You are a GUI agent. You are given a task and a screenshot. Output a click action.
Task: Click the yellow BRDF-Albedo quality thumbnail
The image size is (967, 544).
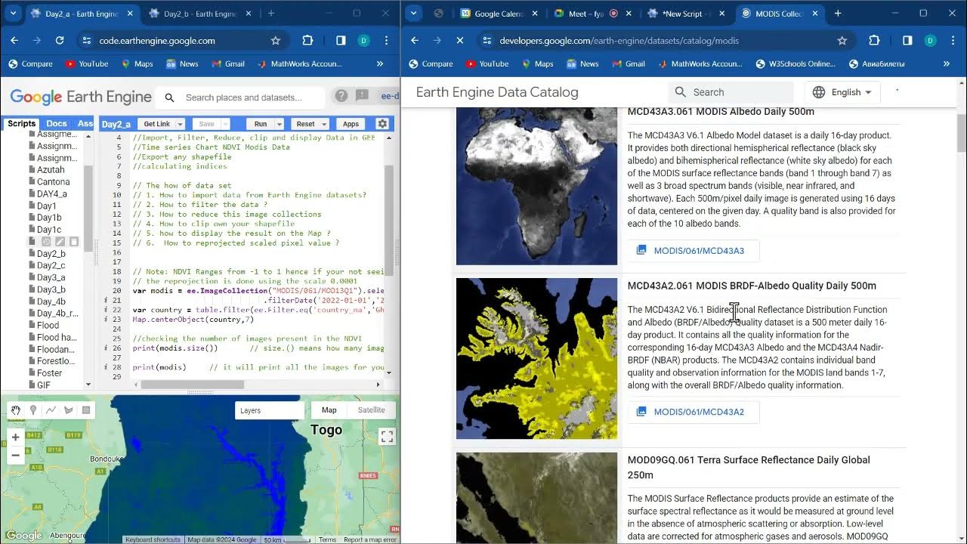(536, 359)
